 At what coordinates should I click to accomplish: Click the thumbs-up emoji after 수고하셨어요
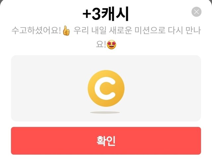(66, 31)
